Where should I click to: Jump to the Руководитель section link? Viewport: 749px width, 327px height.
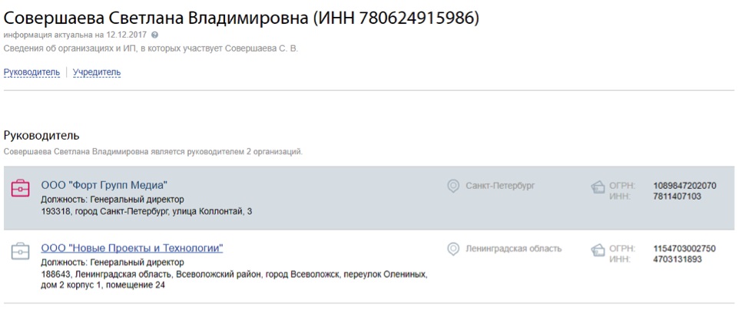31,72
